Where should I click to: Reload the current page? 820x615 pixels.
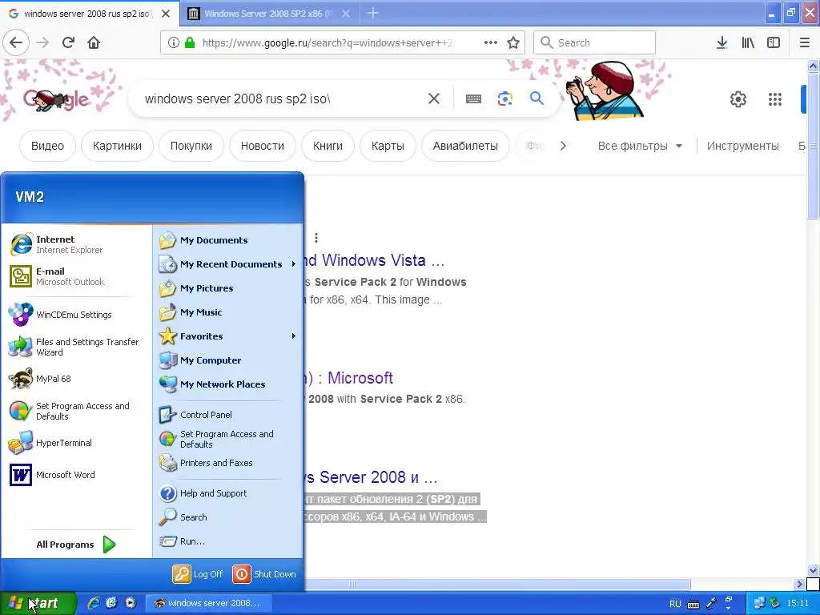point(68,42)
